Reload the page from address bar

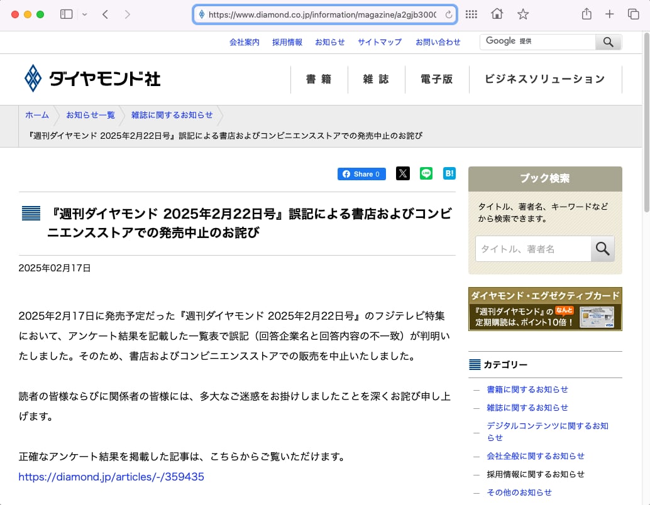point(449,14)
